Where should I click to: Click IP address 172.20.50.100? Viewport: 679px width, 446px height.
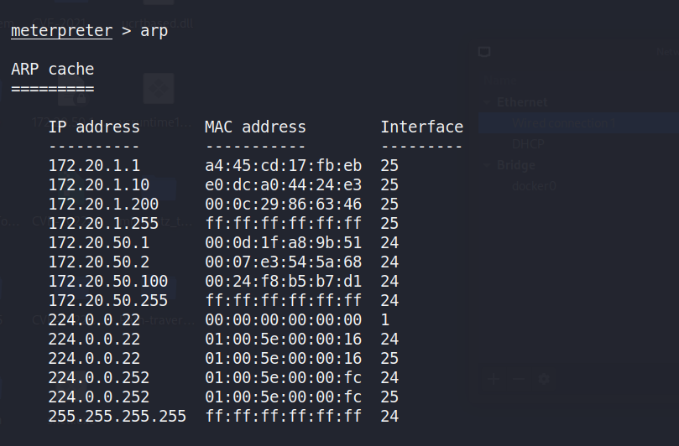(107, 282)
